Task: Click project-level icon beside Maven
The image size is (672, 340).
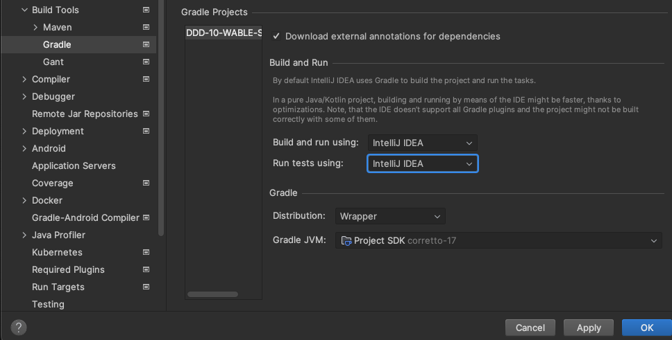Action: point(146,27)
